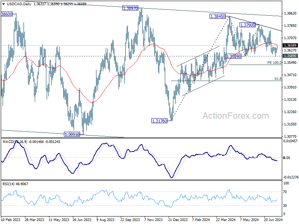Select the 1.30910 bottom price label
Viewport: 299px width, 224px height.
tap(72, 134)
